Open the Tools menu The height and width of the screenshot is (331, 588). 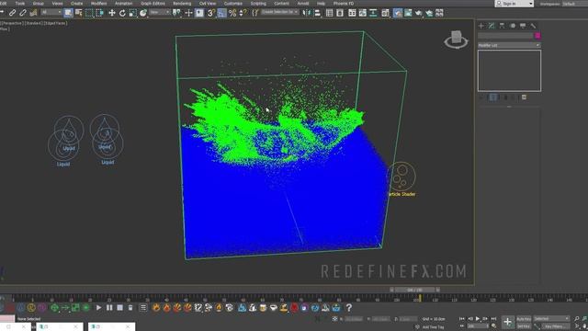[20, 4]
